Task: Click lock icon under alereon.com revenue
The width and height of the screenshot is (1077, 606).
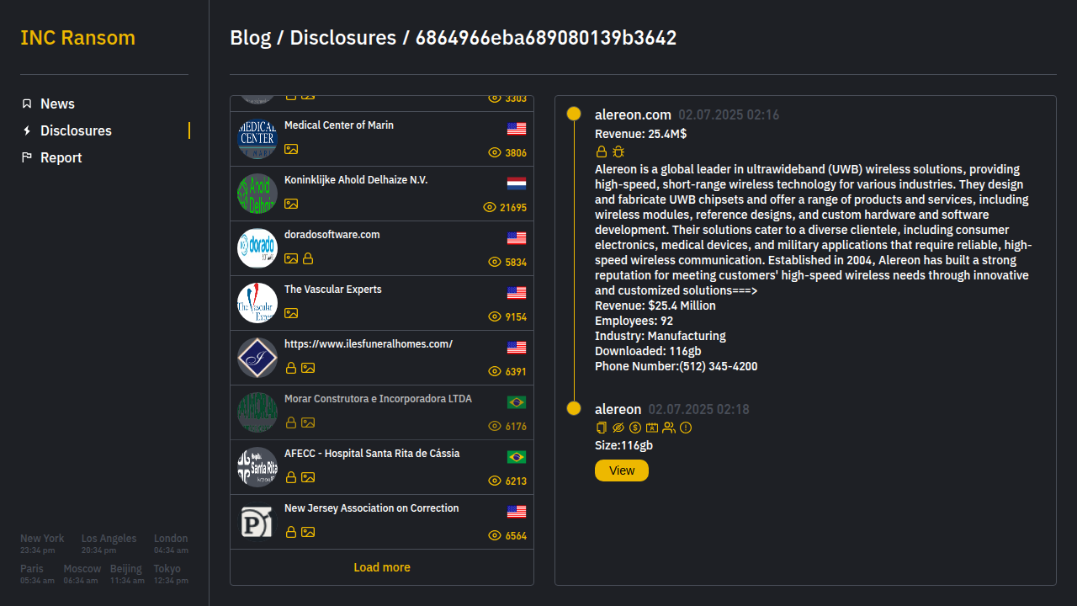Action: [602, 151]
